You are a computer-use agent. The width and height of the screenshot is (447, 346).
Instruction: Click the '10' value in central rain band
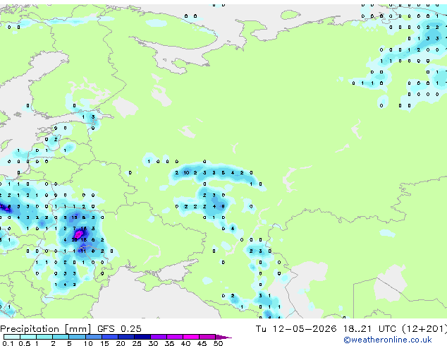pos(186,173)
